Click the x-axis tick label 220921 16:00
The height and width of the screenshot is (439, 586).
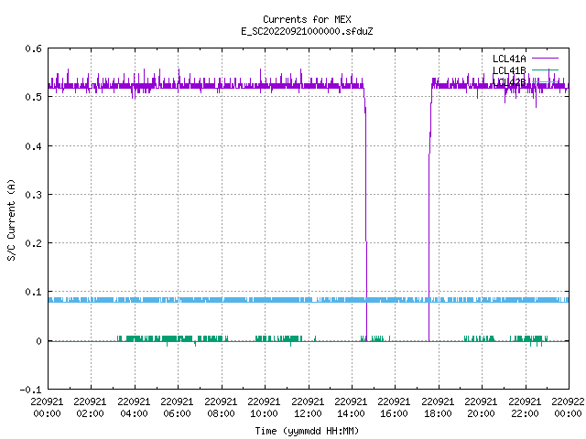pyautogui.click(x=394, y=408)
